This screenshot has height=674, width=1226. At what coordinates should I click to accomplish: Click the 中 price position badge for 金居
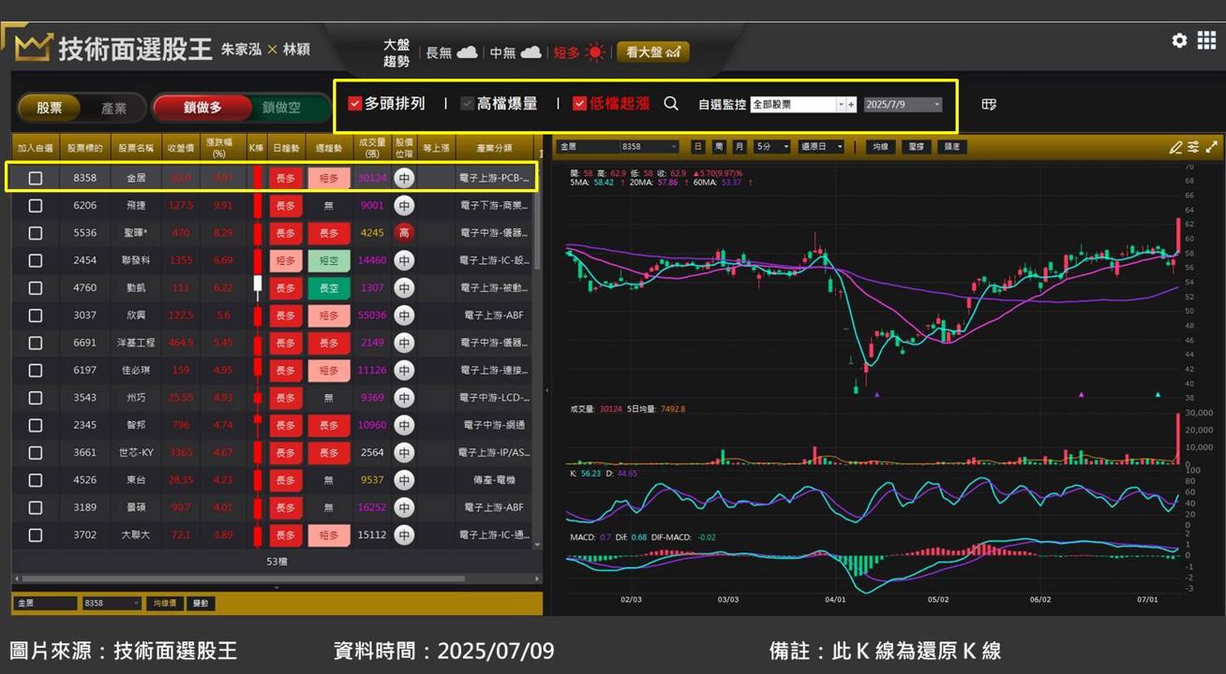coord(404,178)
